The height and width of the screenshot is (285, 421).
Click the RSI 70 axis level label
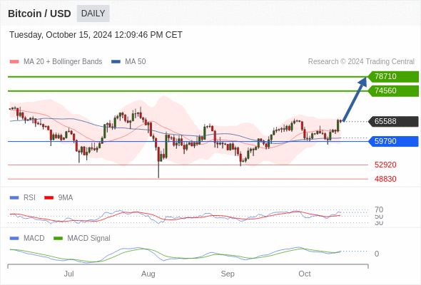(379, 209)
